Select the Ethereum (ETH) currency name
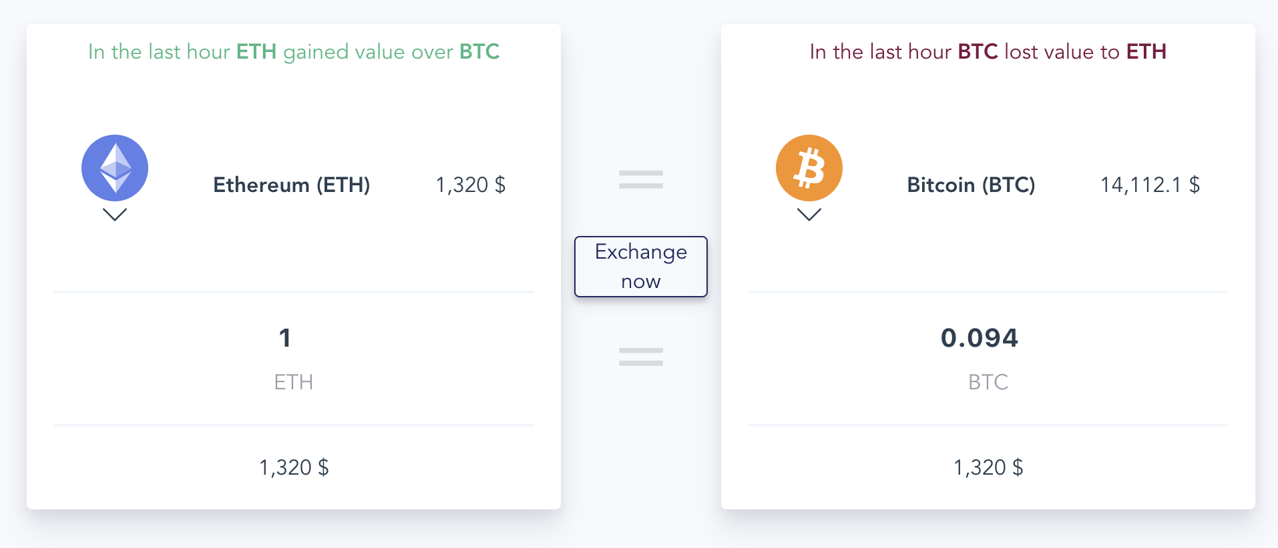Viewport: 1278px width, 548px height. pos(292,185)
